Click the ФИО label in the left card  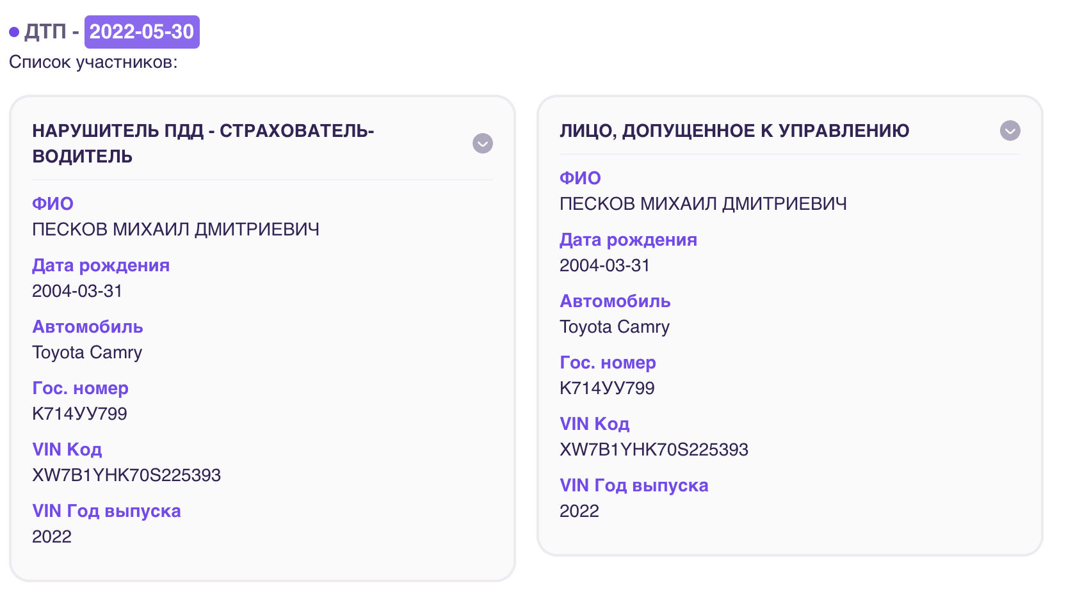[x=52, y=203]
